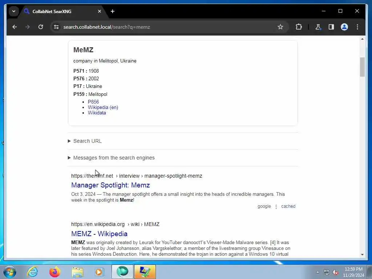This screenshot has height=279, width=372.
Task: Open the tab search dropdown arrow
Action: click(x=14, y=11)
